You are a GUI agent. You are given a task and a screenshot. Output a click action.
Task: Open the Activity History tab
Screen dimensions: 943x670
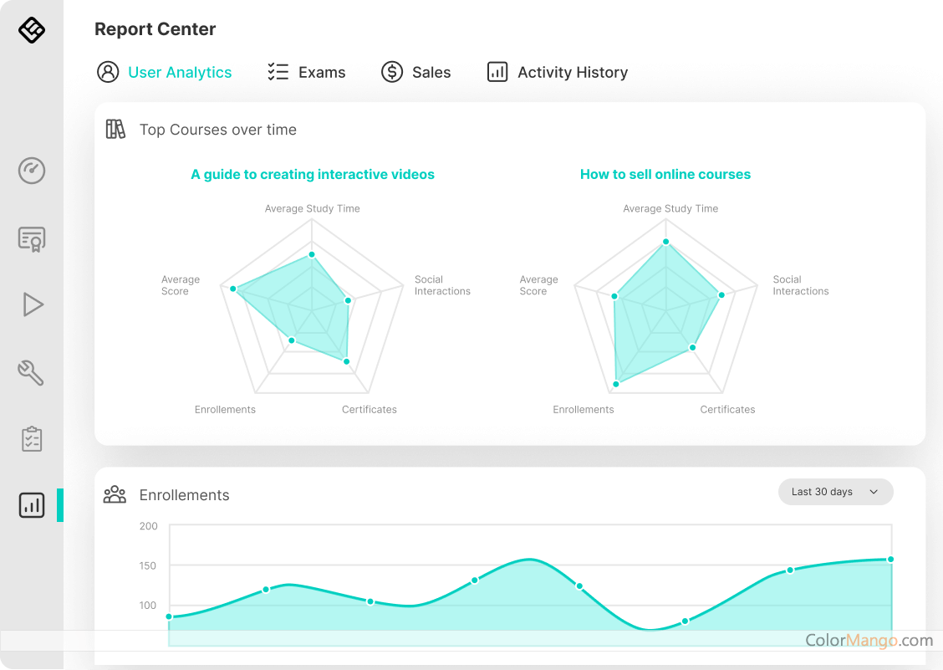[x=557, y=73]
